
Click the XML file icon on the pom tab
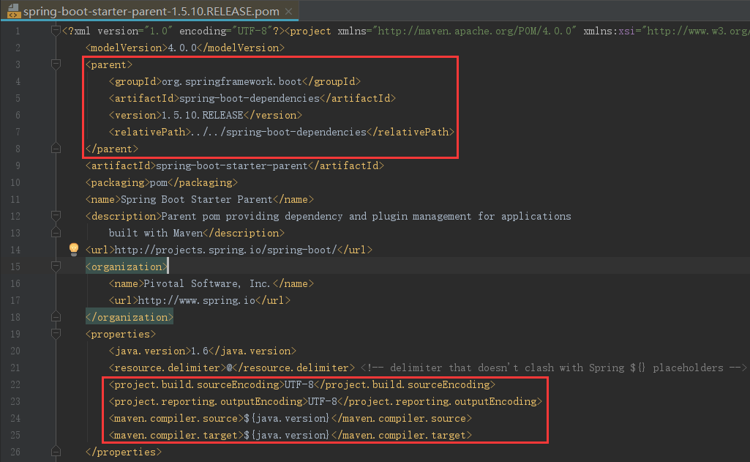click(x=13, y=13)
